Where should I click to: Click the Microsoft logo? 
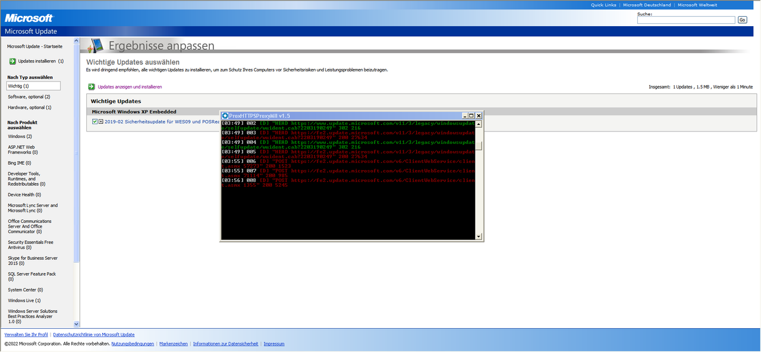(x=29, y=18)
